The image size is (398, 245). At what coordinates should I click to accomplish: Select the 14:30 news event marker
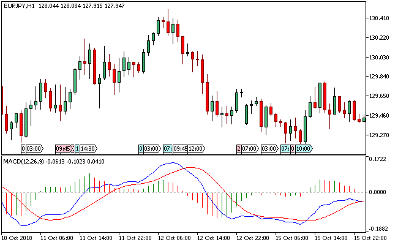88,148
